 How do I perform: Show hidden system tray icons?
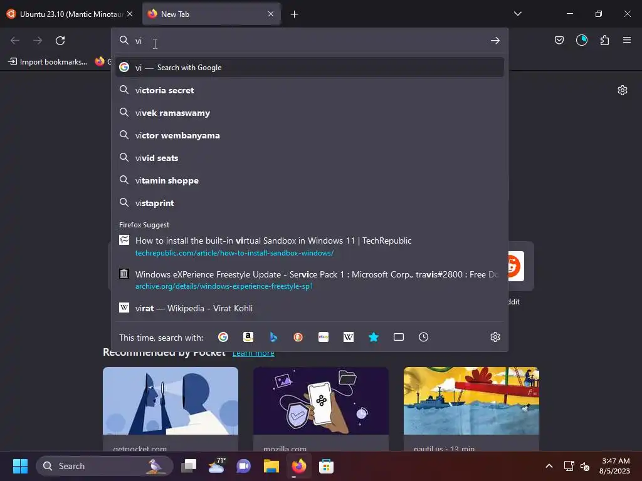coord(549,466)
